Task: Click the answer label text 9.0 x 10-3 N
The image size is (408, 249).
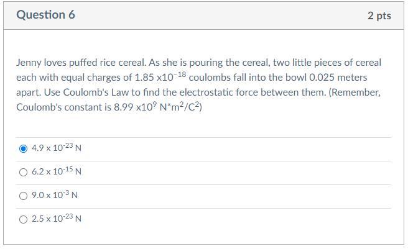Action: tap(55, 196)
